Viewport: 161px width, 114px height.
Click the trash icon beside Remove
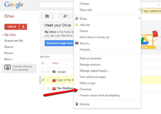(x=77, y=104)
